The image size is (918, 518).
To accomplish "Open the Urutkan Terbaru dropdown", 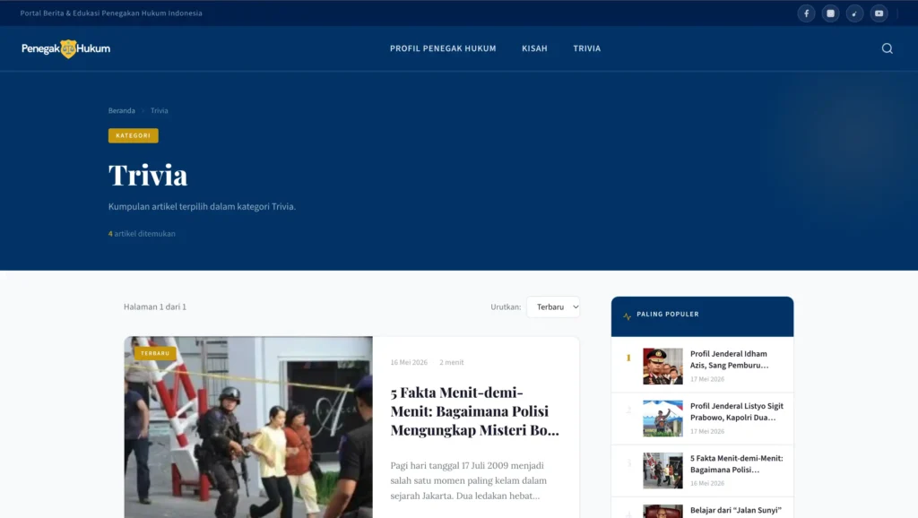I will pyautogui.click(x=553, y=306).
